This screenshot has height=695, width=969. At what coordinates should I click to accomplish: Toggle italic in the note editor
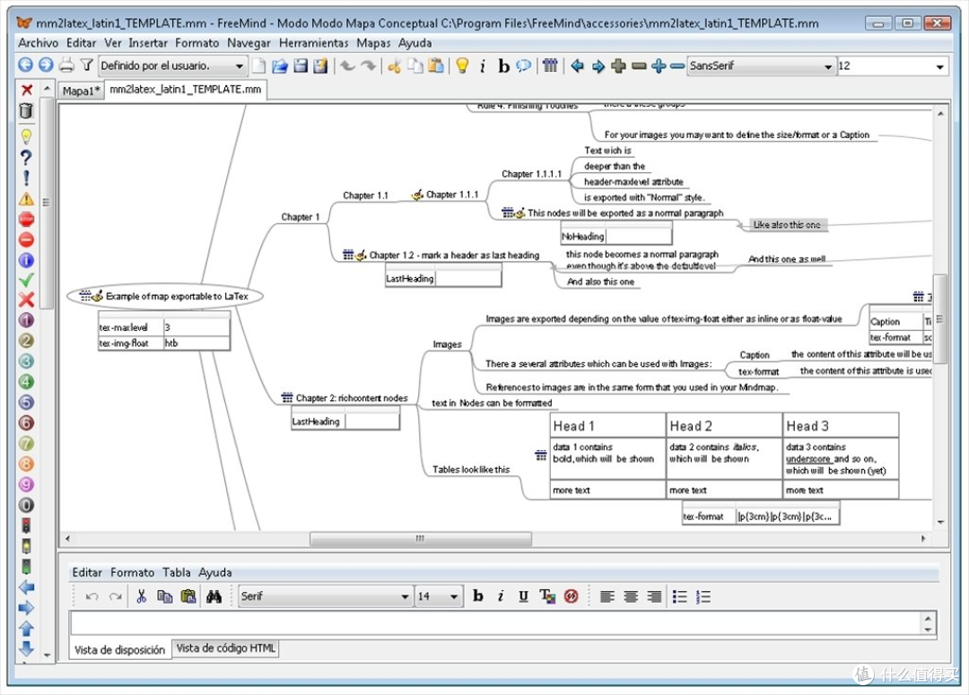[x=501, y=596]
